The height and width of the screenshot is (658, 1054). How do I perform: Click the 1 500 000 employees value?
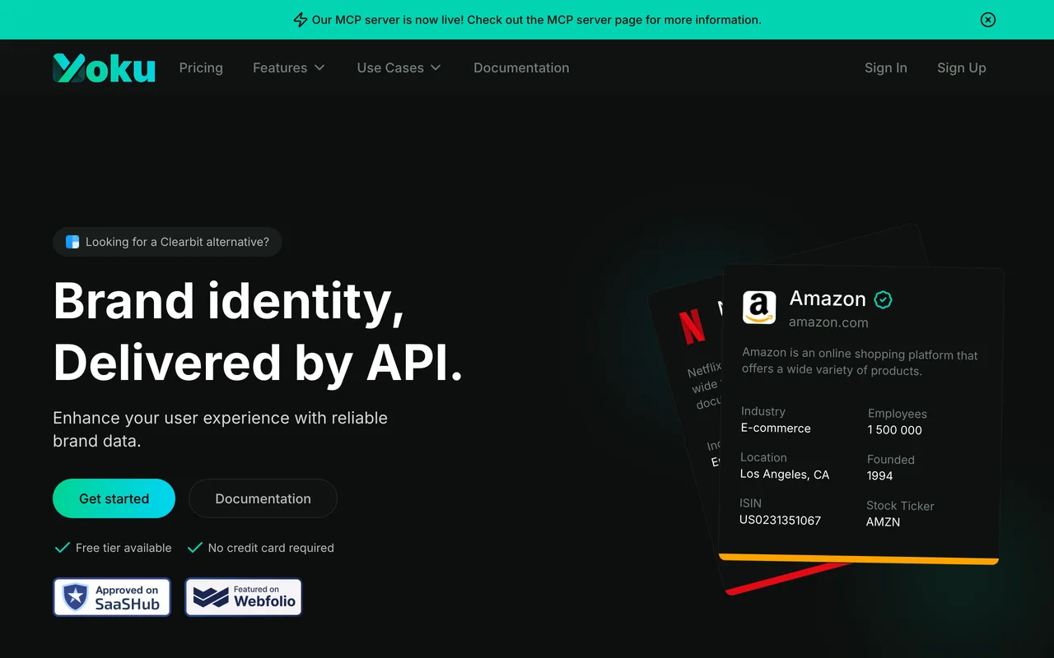(x=895, y=430)
